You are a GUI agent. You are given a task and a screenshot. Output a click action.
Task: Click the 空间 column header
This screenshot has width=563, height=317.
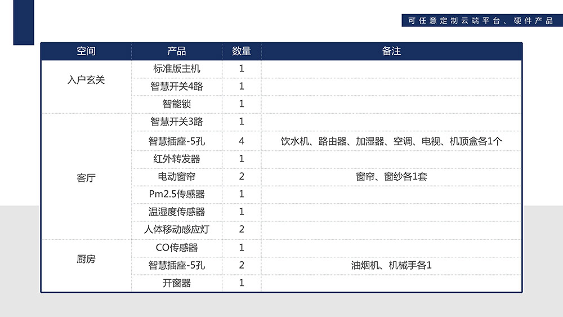(x=86, y=51)
